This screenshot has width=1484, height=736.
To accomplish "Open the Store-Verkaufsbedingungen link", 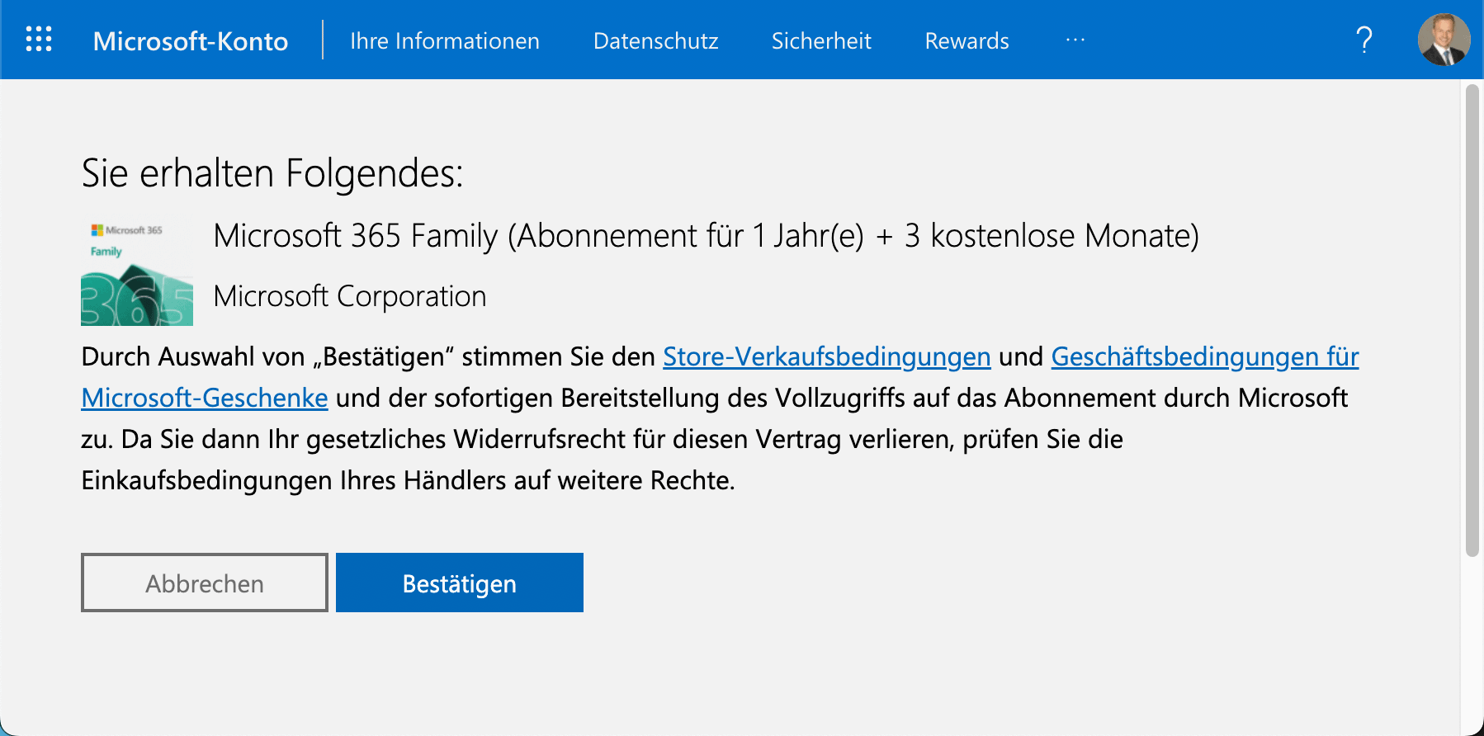I will (x=827, y=356).
